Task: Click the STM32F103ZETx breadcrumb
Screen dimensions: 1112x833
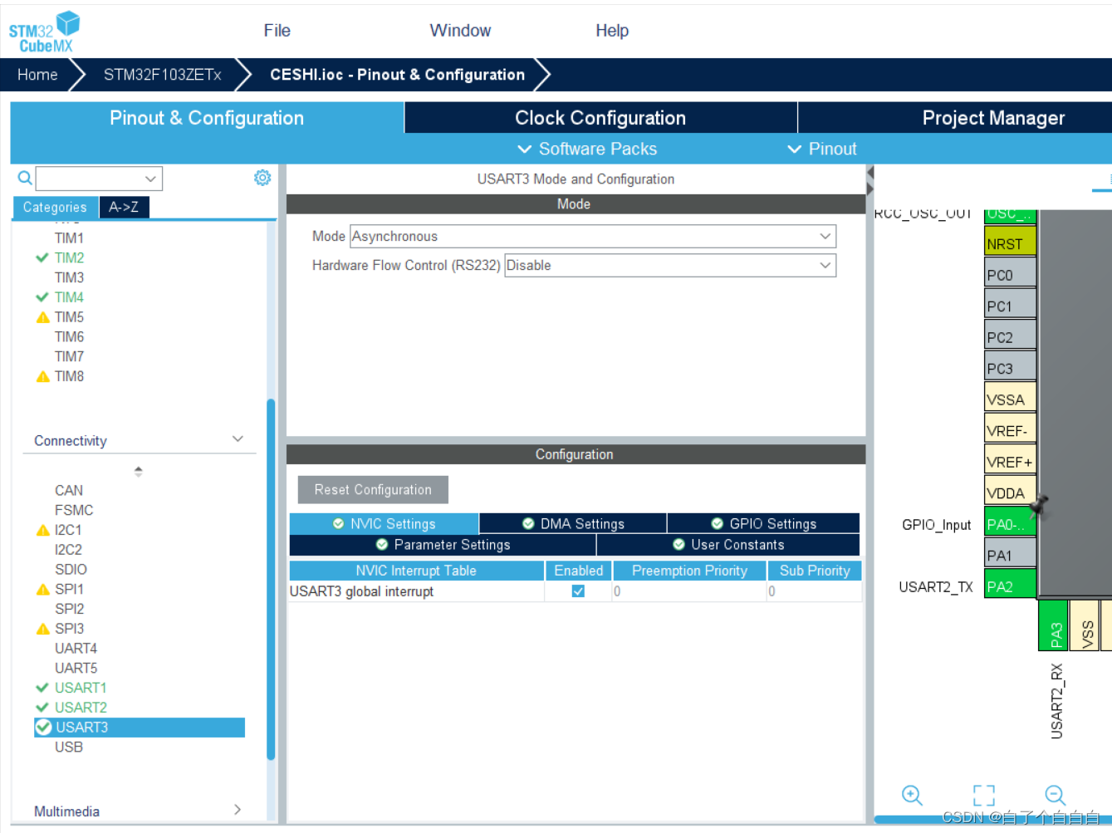Action: [x=162, y=75]
